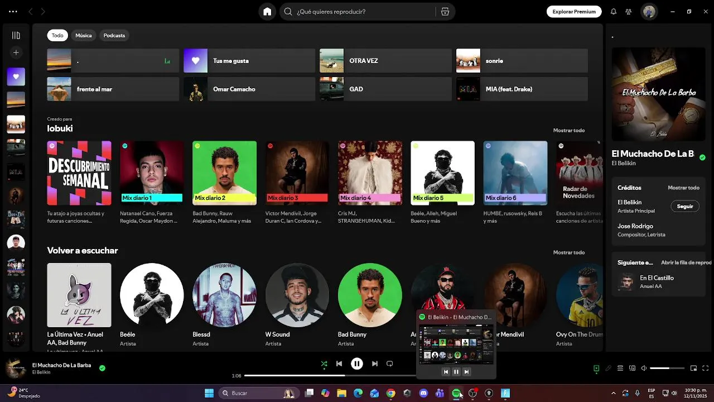Open the MIA (feat. Drake) shortcut
The width and height of the screenshot is (714, 402).
(522, 89)
